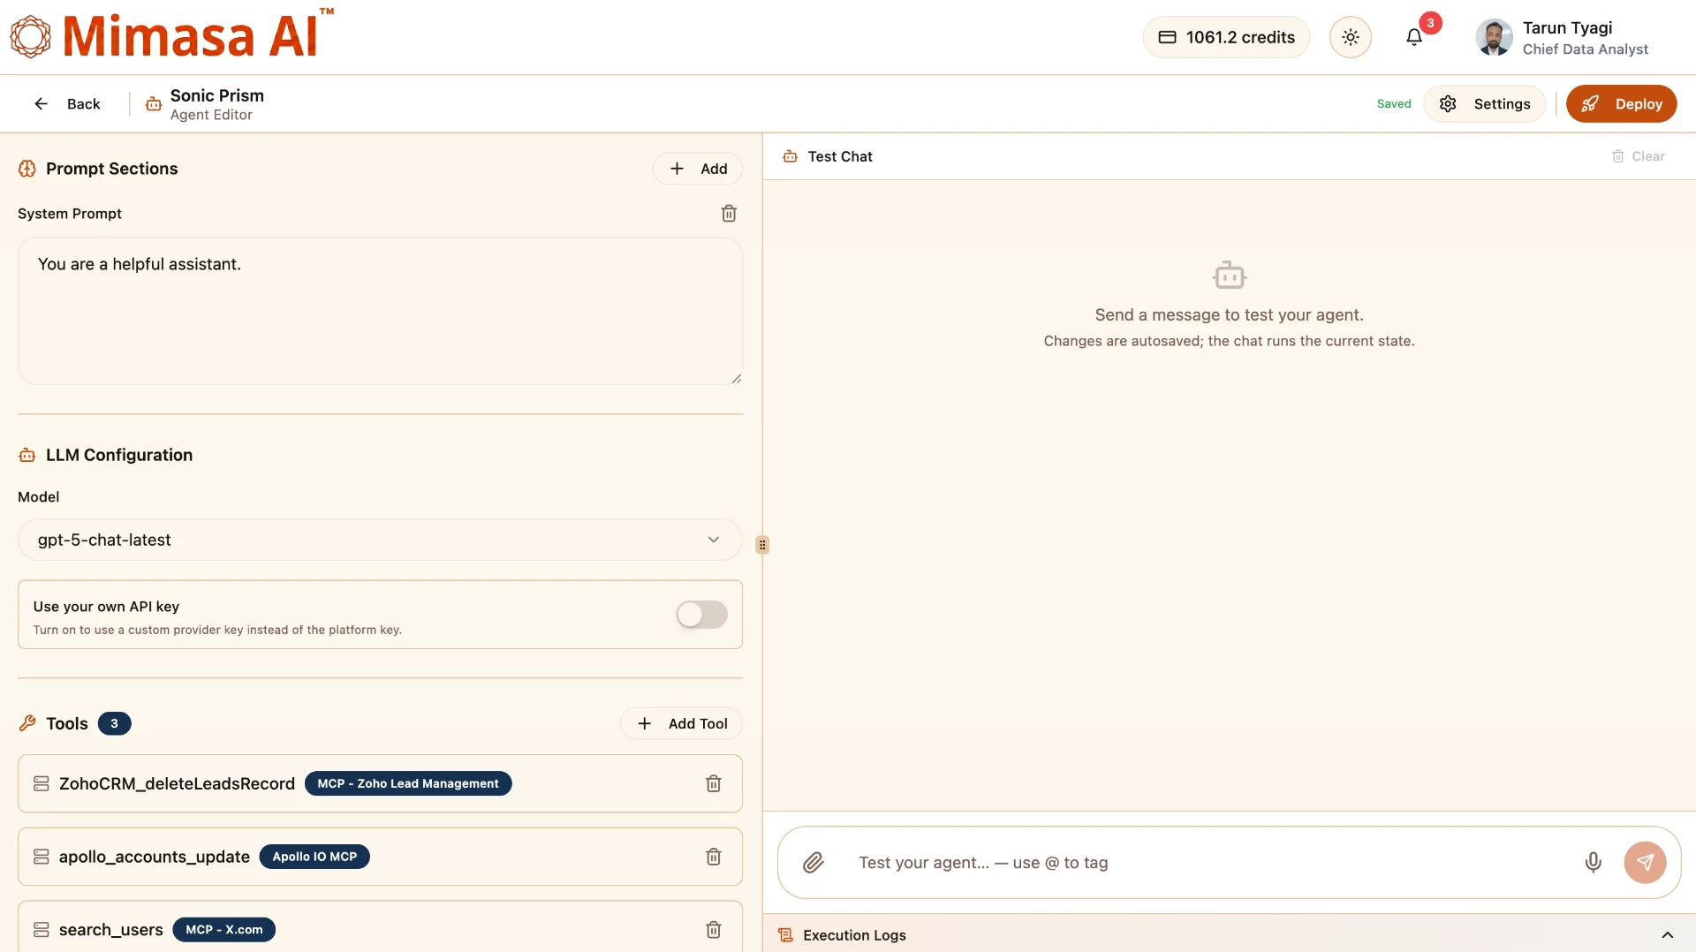Add a new prompt section
This screenshot has height=952, width=1696.
pyautogui.click(x=698, y=169)
